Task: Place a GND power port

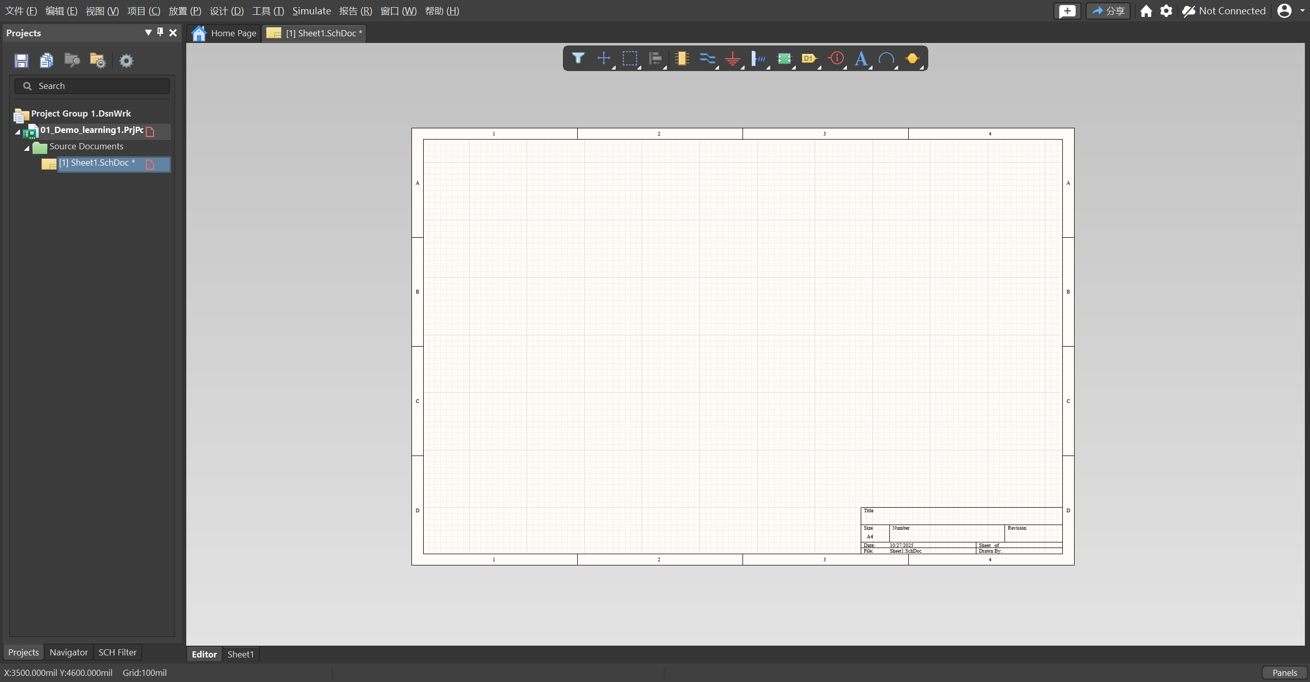Action: pos(733,58)
